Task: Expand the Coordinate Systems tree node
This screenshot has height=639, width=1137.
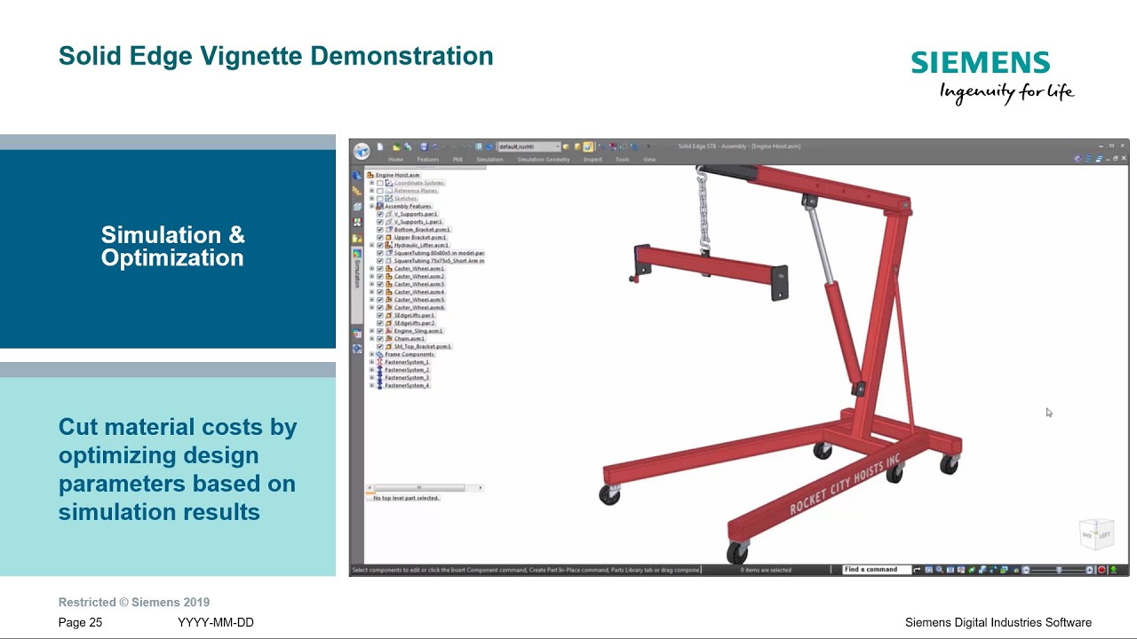Action: (x=371, y=183)
